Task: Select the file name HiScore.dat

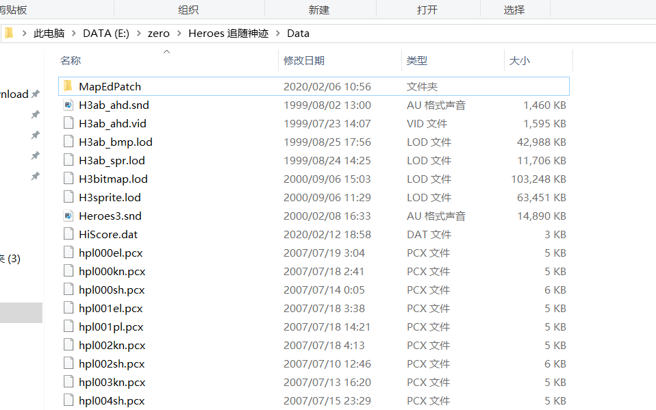Action: click(108, 234)
